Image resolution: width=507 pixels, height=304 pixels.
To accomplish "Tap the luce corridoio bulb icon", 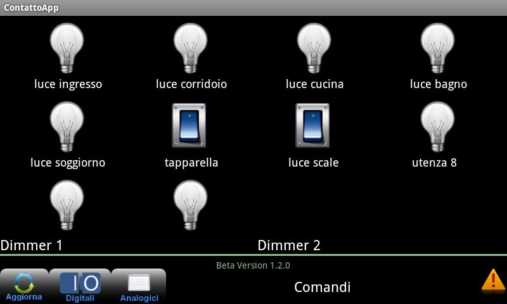I will pos(190,48).
